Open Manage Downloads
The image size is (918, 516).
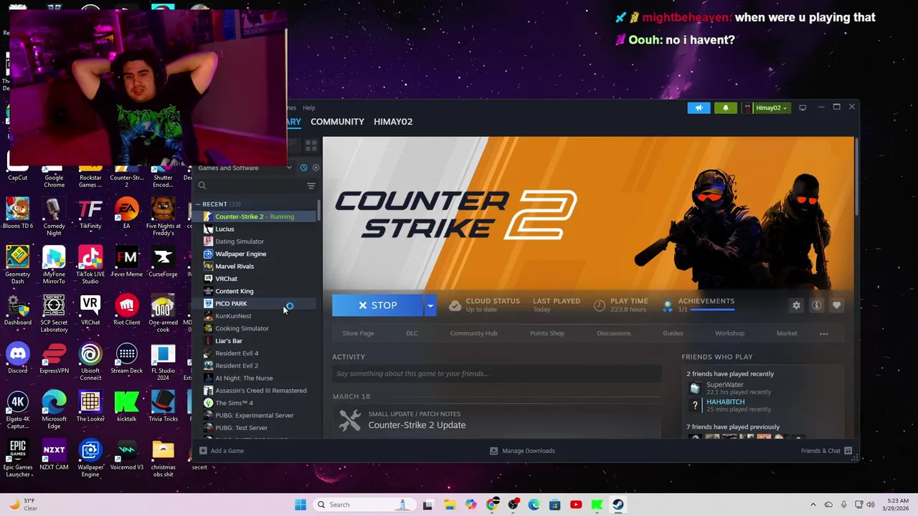pos(522,451)
